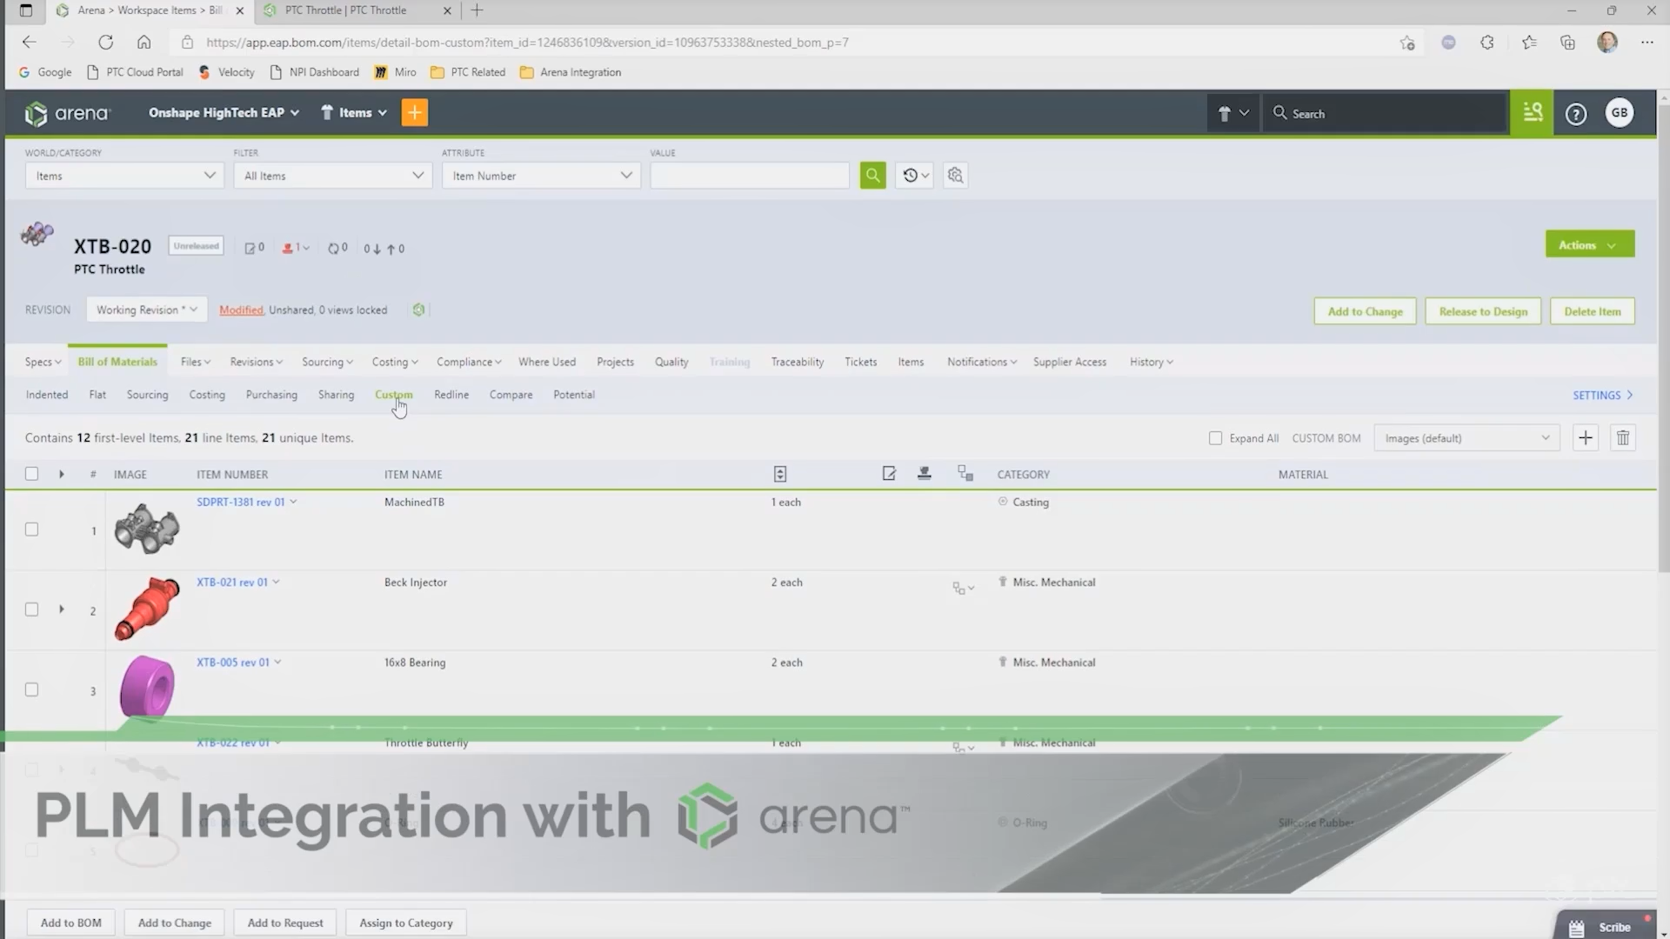Switch to the Compare BOM view
This screenshot has width=1670, height=939.
point(511,395)
